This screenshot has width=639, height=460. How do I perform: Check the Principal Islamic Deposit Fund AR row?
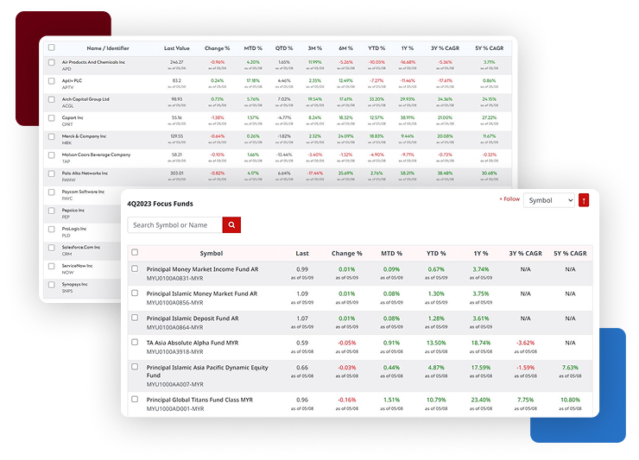click(x=135, y=318)
